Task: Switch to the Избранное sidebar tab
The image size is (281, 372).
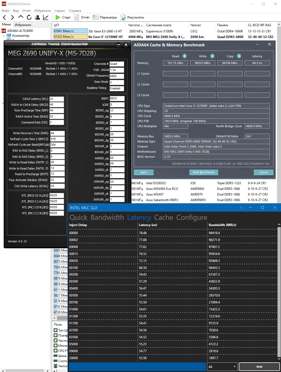Action: [x=23, y=25]
